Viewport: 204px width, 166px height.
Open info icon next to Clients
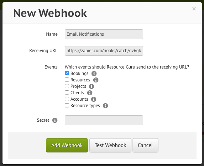(x=90, y=93)
